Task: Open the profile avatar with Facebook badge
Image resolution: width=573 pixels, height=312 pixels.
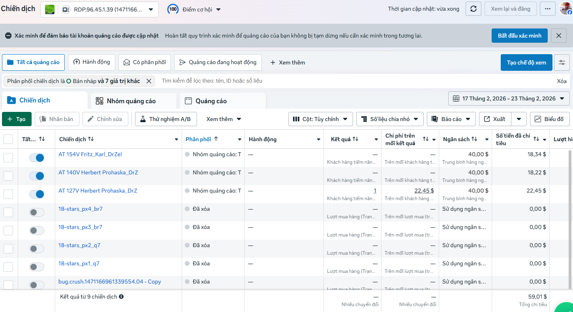Action: [x=566, y=8]
